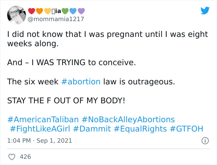The width and height of the screenshot is (217, 165).
Task: Click the green heart emoji in the name
Action: point(65,11)
